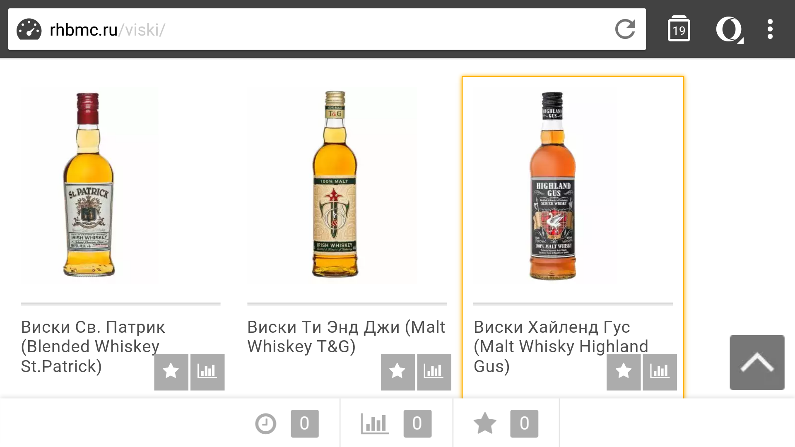Image resolution: width=795 pixels, height=447 pixels.
Task: Open favorites star in bottom bar
Action: coord(484,423)
